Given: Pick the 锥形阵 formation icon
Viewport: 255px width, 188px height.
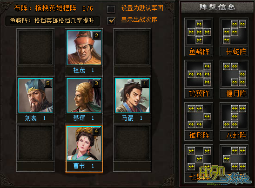Looking at the screenshot, I should coord(199,117).
